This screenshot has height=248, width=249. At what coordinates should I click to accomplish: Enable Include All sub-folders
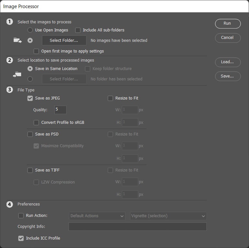(78, 30)
